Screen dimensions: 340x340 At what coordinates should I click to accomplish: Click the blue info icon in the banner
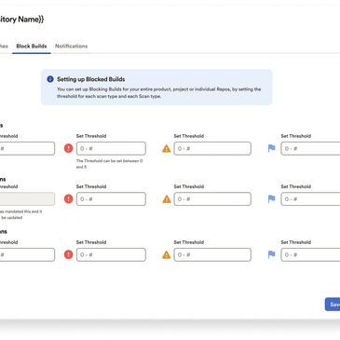coord(50,79)
